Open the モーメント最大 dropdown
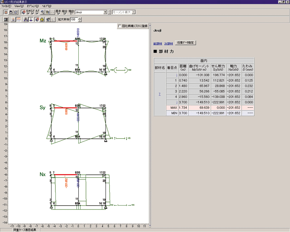290x232 pixels. 134,12
